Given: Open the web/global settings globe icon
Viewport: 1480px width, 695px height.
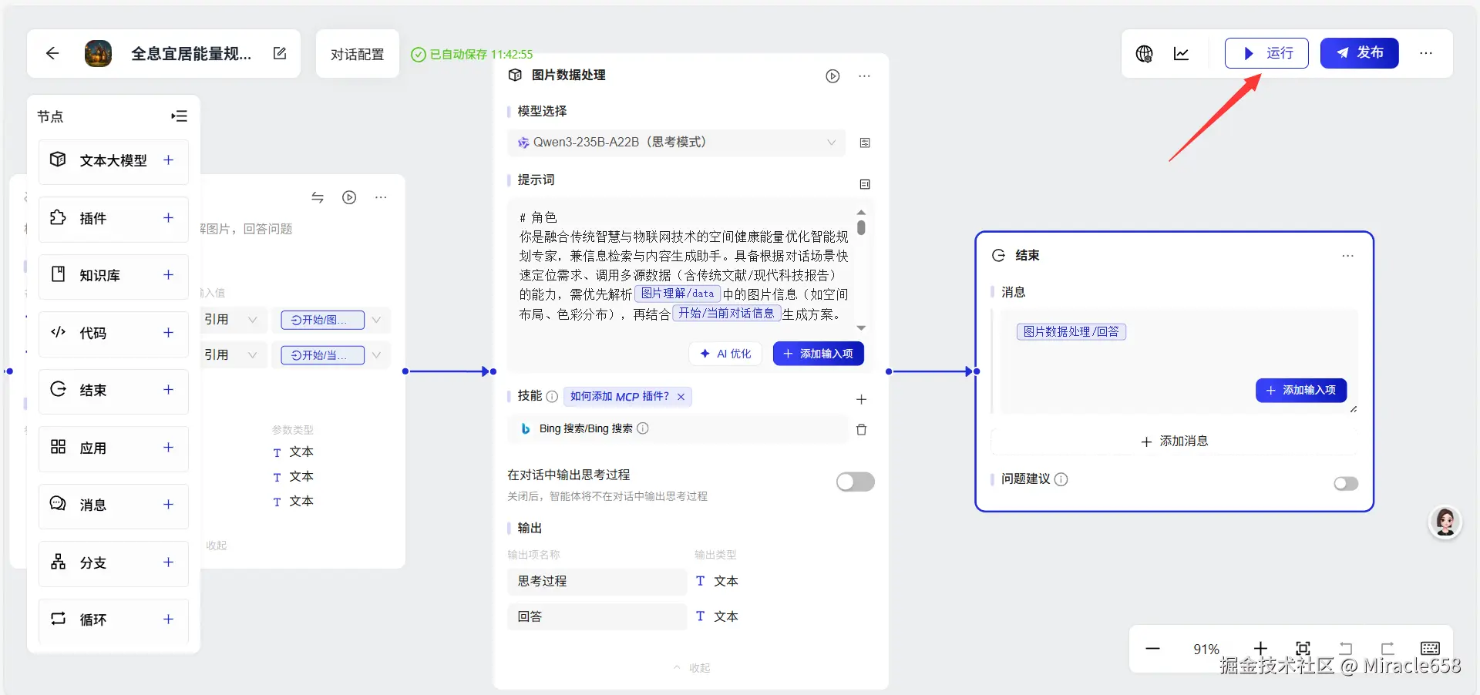Looking at the screenshot, I should point(1144,53).
